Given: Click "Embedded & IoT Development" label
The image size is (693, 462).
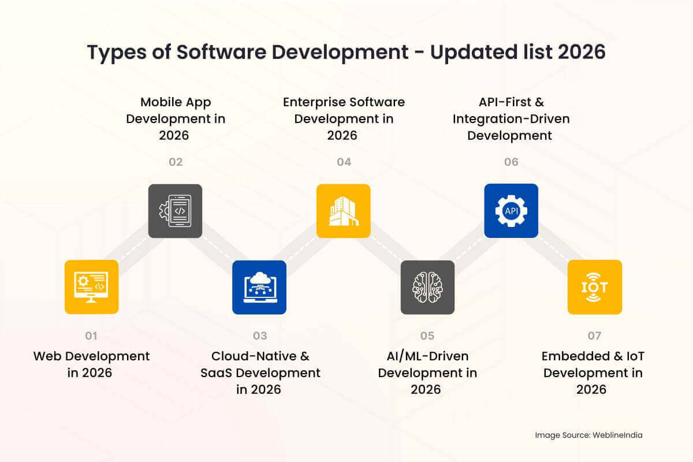Looking at the screenshot, I should click(593, 372).
